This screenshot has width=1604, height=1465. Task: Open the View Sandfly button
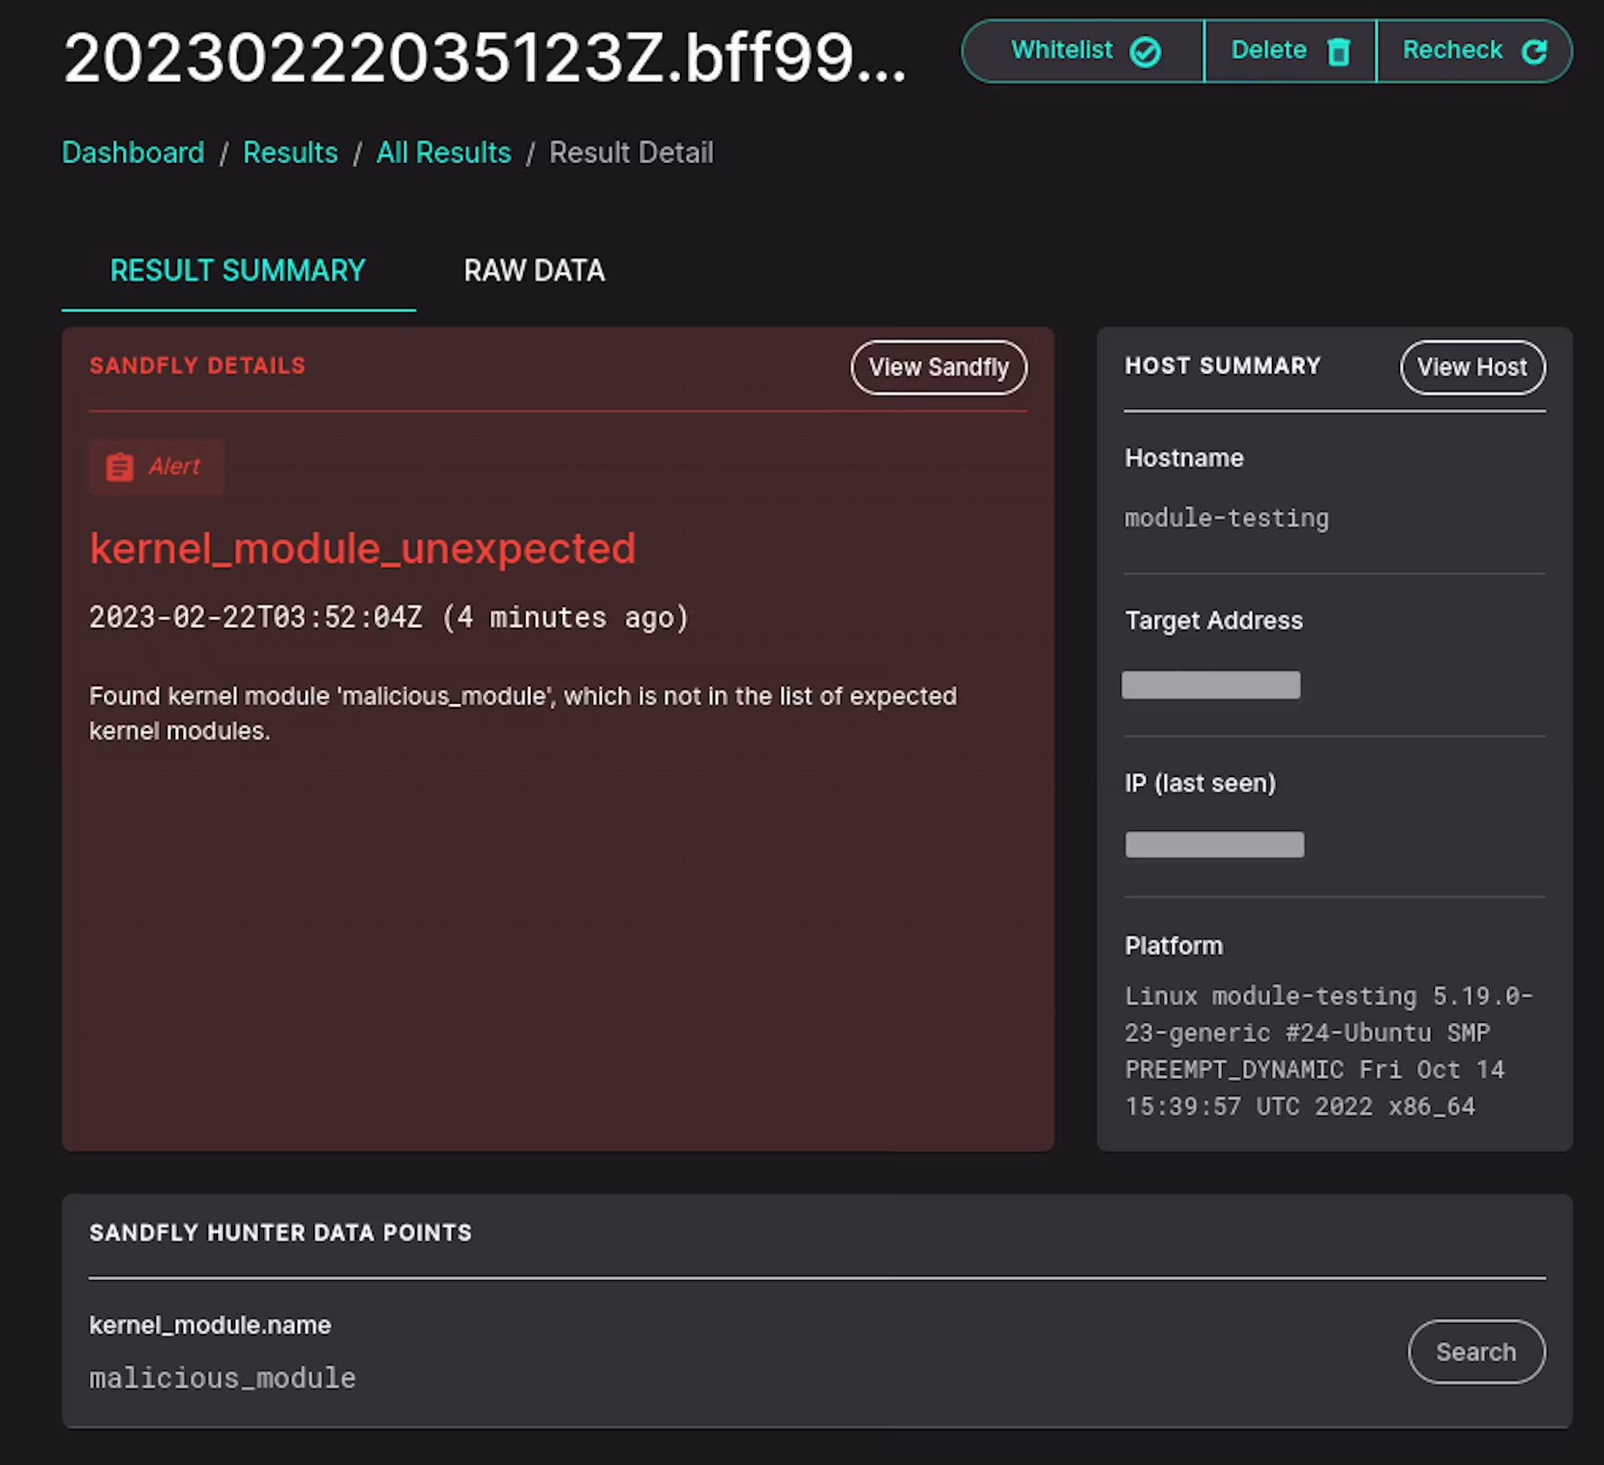coord(939,367)
